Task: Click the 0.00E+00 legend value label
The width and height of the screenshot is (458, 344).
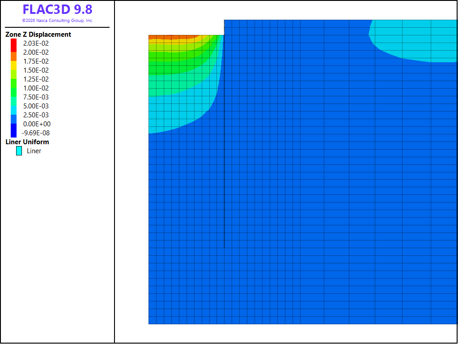Action: (x=37, y=124)
